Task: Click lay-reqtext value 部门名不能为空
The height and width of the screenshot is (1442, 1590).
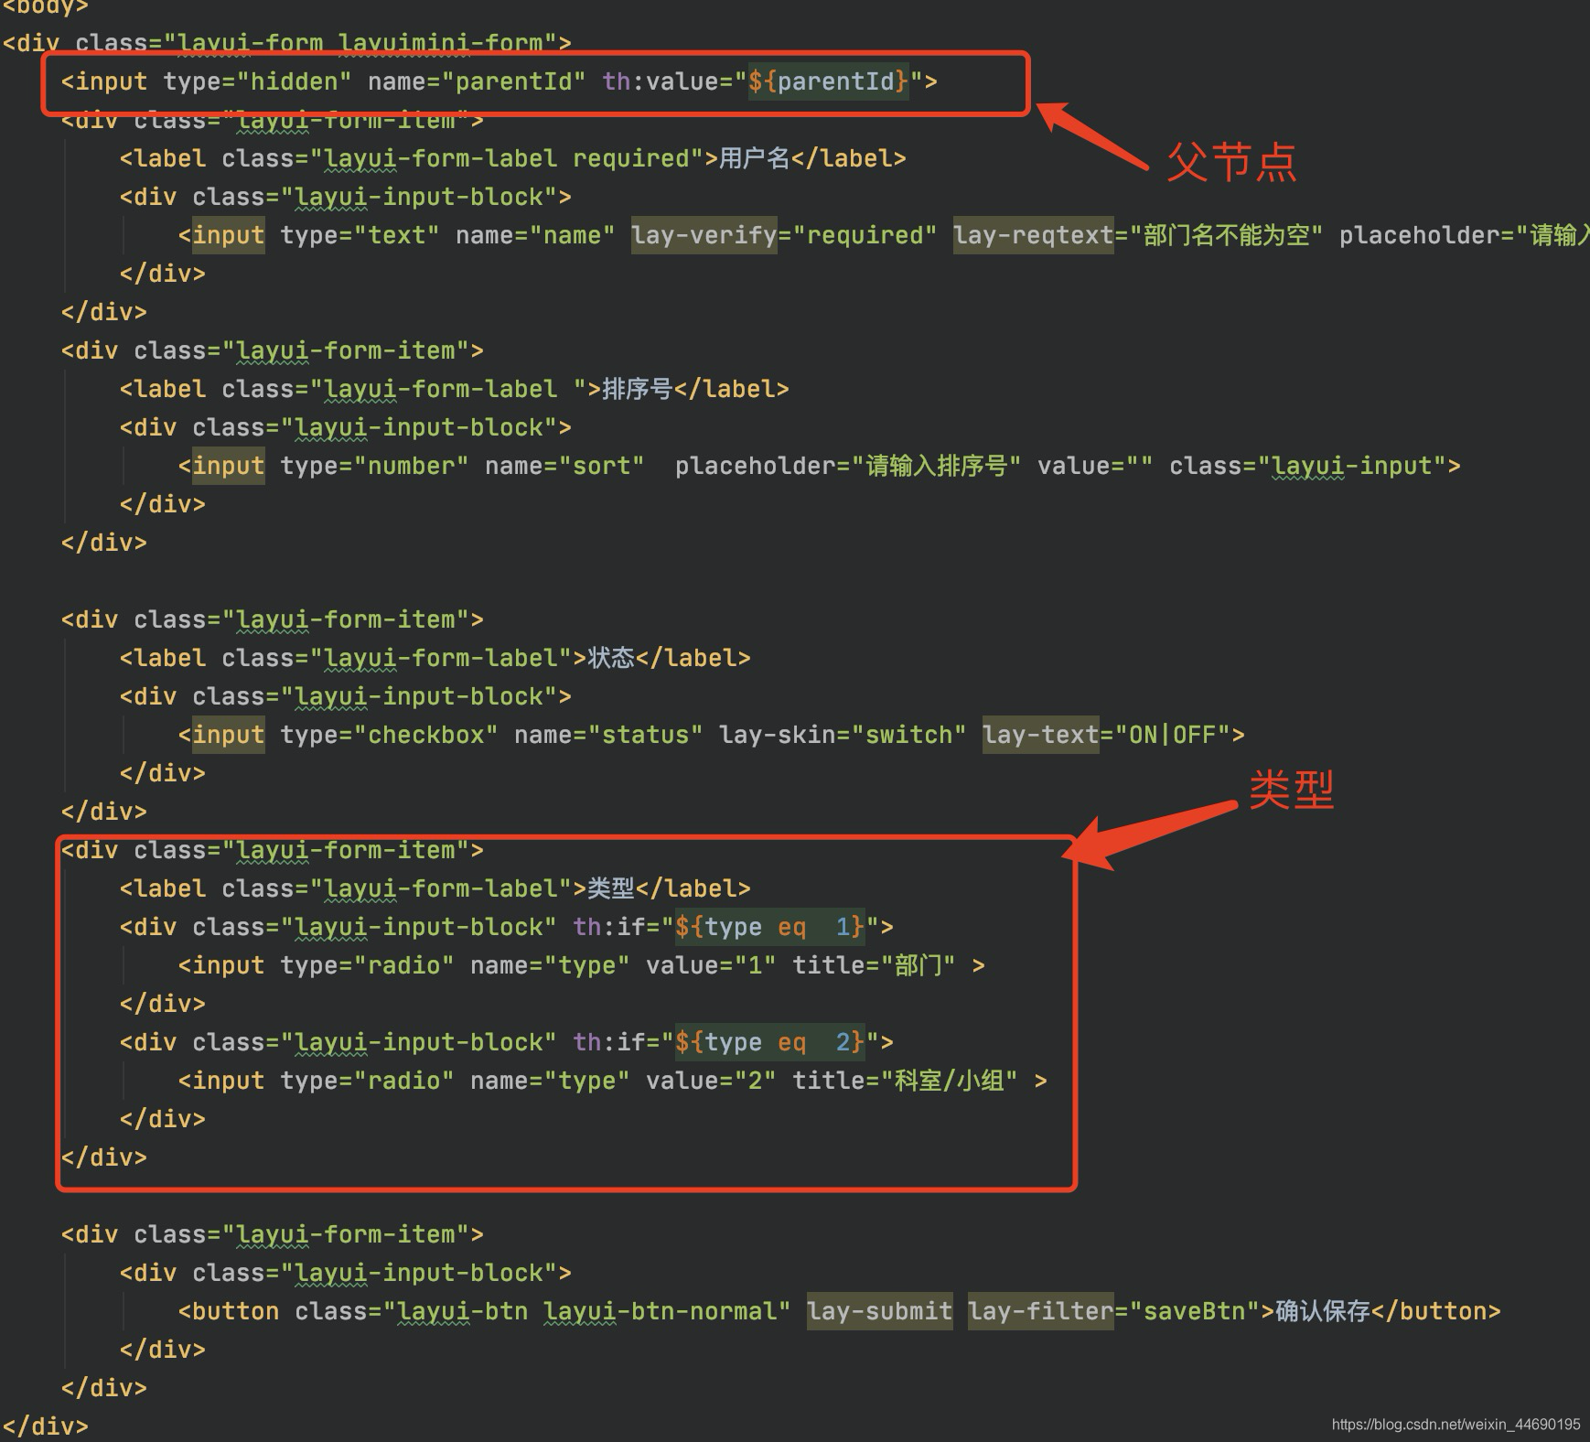Action: click(x=1227, y=235)
